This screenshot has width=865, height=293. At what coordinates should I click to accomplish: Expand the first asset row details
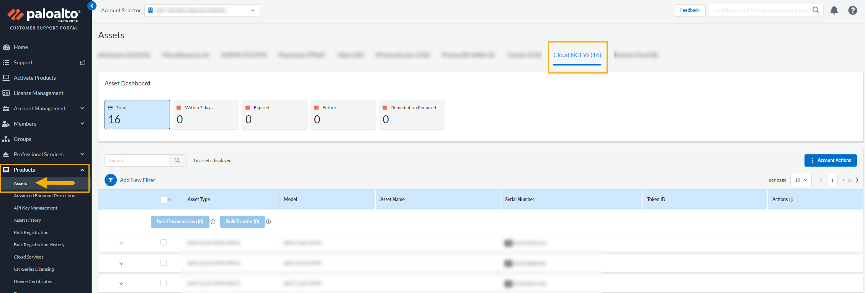(x=121, y=243)
